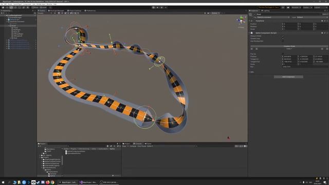Open the Component menu

[27, 4]
